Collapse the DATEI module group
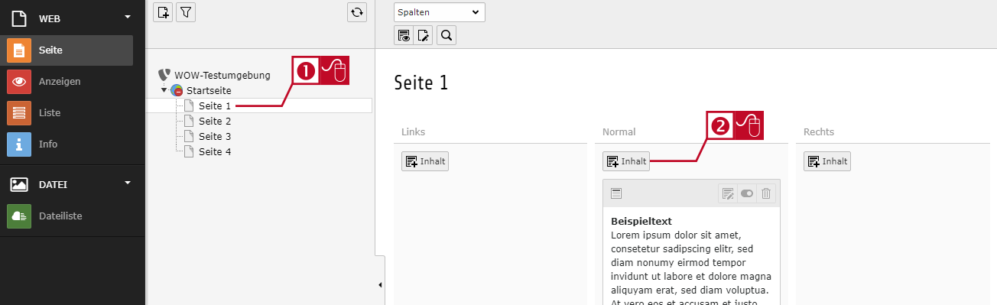The height and width of the screenshot is (305, 997). pyautogui.click(x=128, y=183)
